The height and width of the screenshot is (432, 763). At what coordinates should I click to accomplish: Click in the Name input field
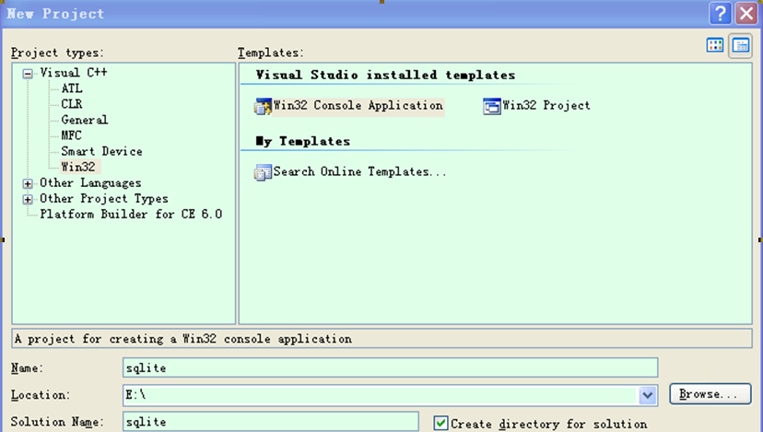pyautogui.click(x=391, y=368)
